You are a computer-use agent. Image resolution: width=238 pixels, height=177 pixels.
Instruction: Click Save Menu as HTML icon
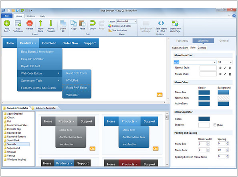[x=161, y=23]
